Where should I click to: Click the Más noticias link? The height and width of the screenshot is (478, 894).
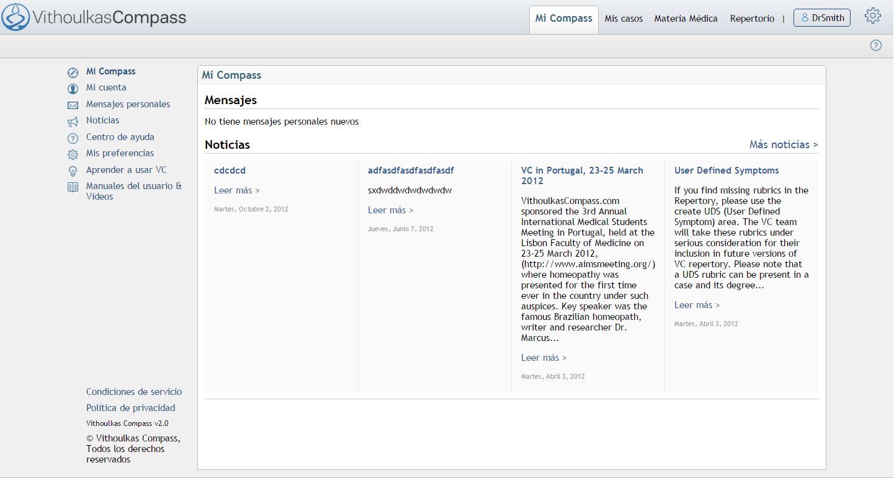click(x=784, y=144)
